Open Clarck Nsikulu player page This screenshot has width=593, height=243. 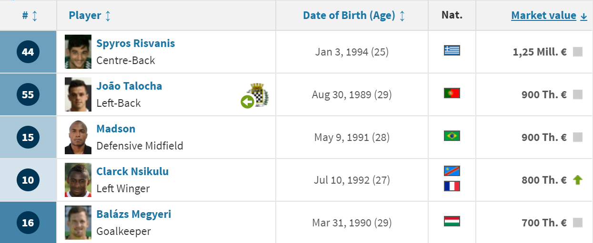132,171
